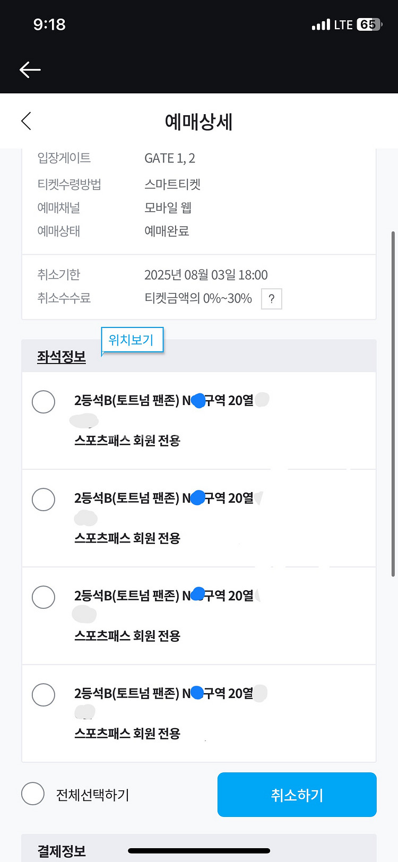Tap the 예매상세 page title
The width and height of the screenshot is (398, 862).
click(199, 122)
